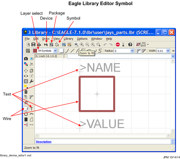
Task: Choose the first right-angle wire bend style
Action: coord(61,51)
